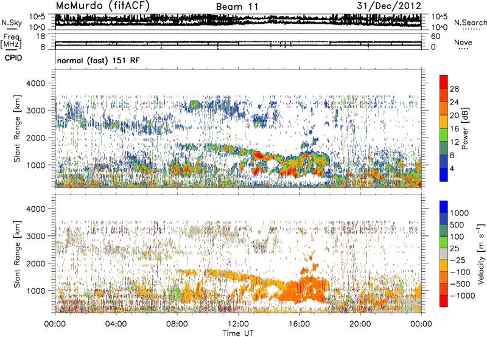This screenshot has height=337, width=487.
Task: Click 4000 range tick in power panel
Action: click(x=37, y=83)
